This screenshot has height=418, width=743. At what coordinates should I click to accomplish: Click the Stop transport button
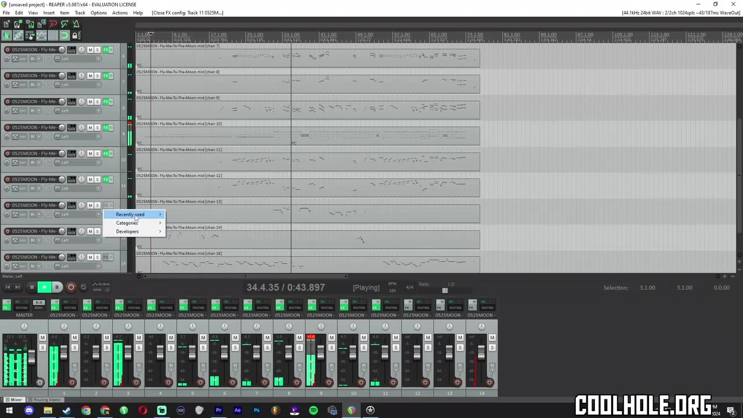(x=32, y=287)
